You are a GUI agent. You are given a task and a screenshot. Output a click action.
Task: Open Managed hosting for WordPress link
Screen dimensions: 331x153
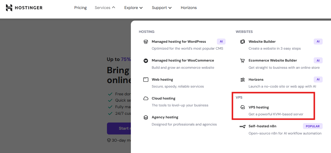[x=179, y=42]
